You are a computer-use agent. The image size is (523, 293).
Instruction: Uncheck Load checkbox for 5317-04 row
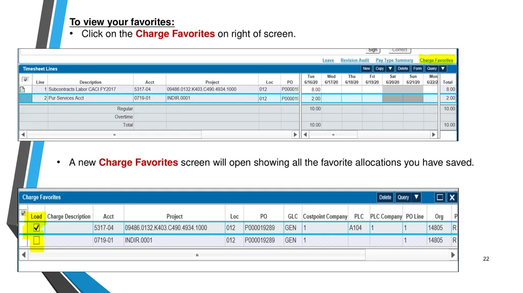[x=36, y=228]
